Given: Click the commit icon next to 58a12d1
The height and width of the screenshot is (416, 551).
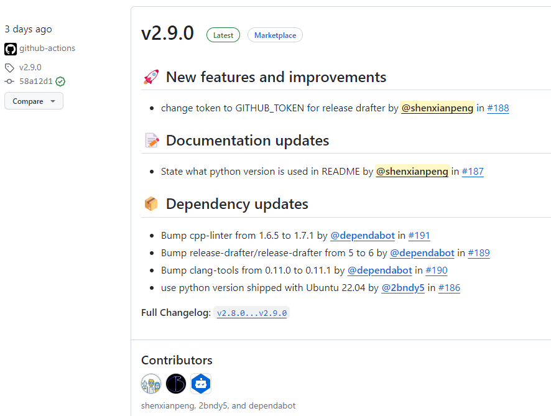Looking at the screenshot, I should click(9, 81).
